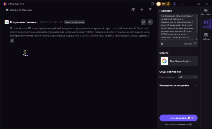The image size is (212, 129).
Task: Switch to the Шаблон tab
Action: pos(206,37)
